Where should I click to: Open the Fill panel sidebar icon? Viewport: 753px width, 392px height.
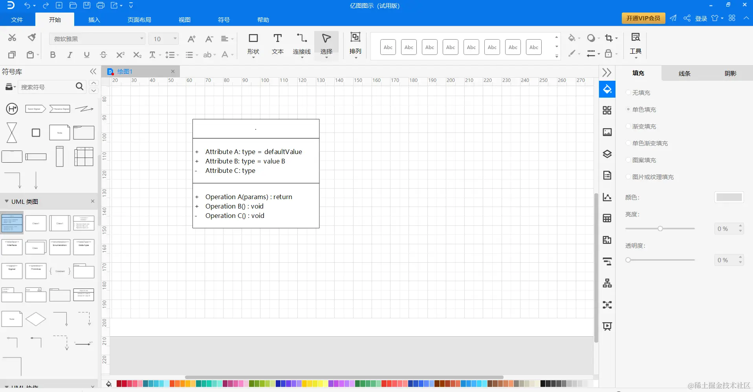607,89
